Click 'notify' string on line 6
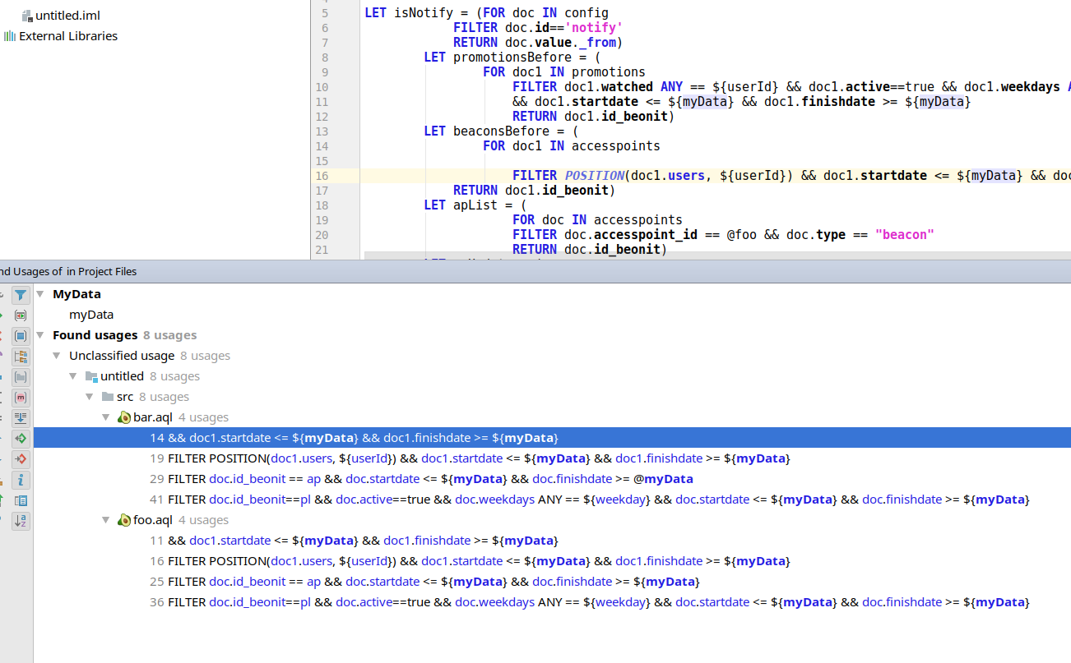 592,28
